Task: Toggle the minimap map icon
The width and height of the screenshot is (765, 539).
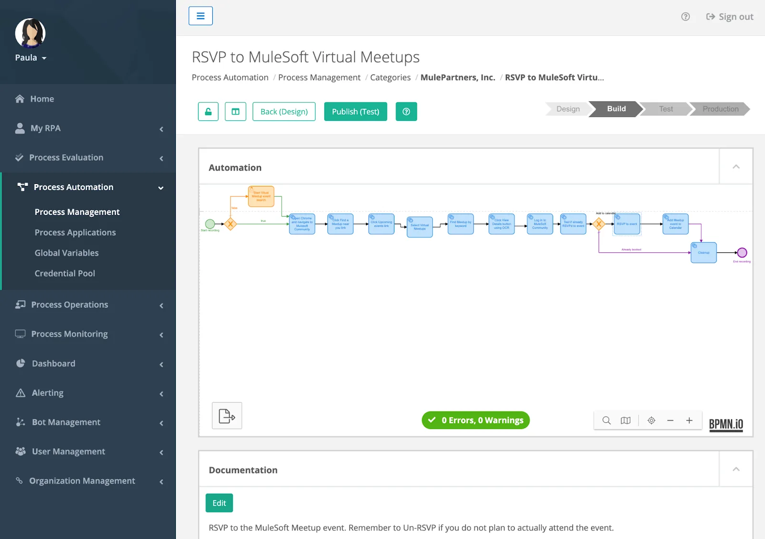Action: tap(625, 420)
